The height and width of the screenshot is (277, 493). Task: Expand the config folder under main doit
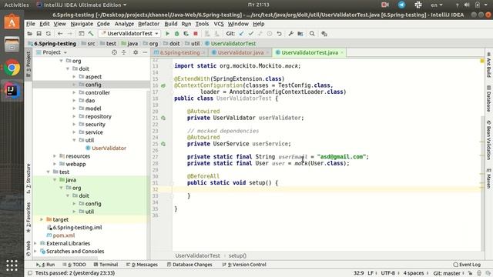(x=74, y=85)
